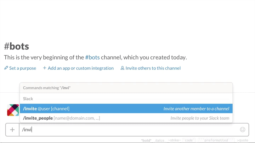The image size is (255, 143).
Task: Open the emoji picker smiley icon
Action: (243, 130)
